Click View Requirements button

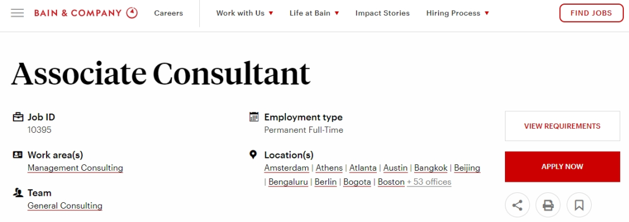(x=563, y=126)
